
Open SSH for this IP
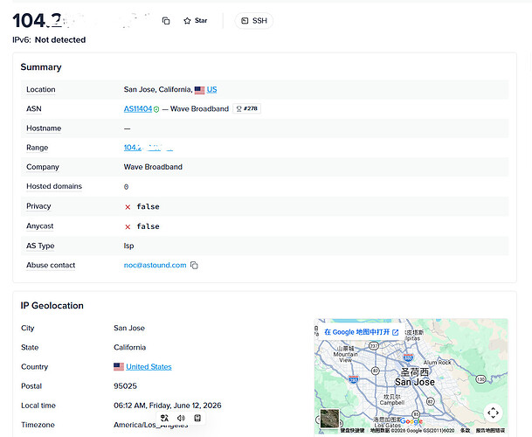[x=254, y=21]
